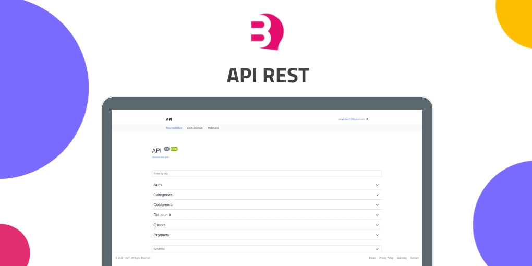Click the account email link
Screen dimensions: 532x266
(351, 119)
